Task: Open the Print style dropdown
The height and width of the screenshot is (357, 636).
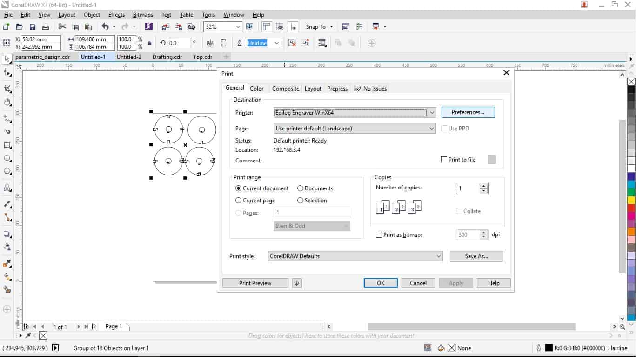Action: tap(438, 256)
